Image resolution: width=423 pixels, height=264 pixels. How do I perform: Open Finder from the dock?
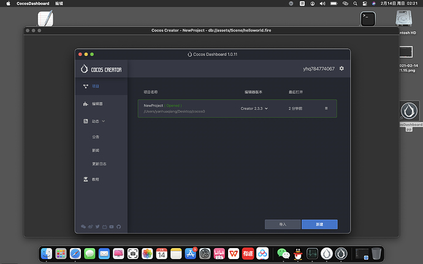click(x=47, y=254)
